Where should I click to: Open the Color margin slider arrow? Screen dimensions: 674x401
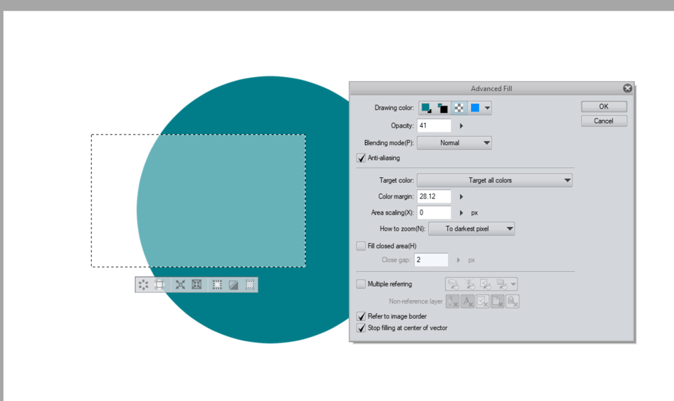(x=461, y=196)
